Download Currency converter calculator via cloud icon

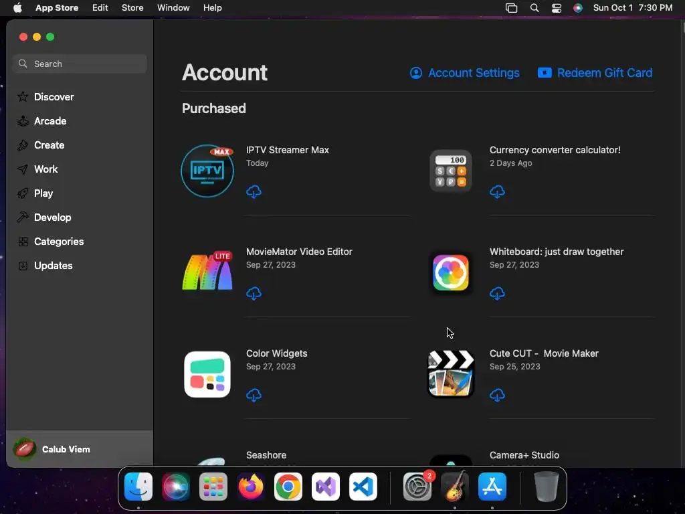497,191
